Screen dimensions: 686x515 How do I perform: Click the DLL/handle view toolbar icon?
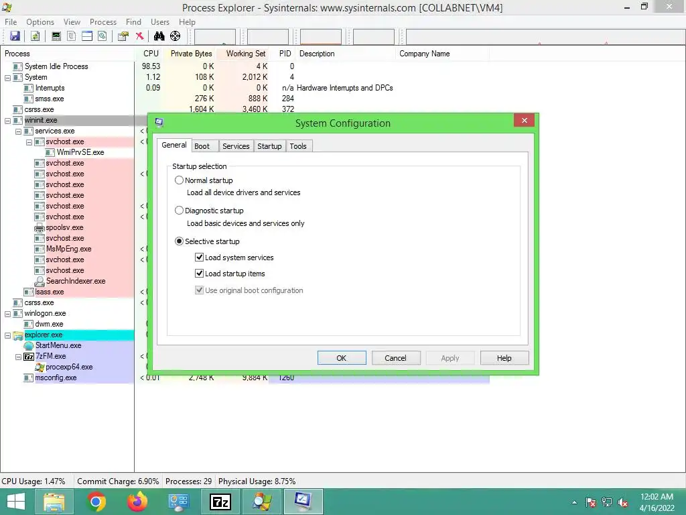102,36
